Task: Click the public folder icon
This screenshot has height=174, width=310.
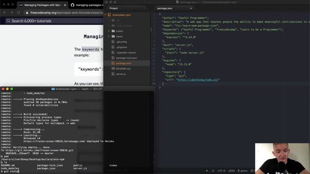Action: pos(113,31)
